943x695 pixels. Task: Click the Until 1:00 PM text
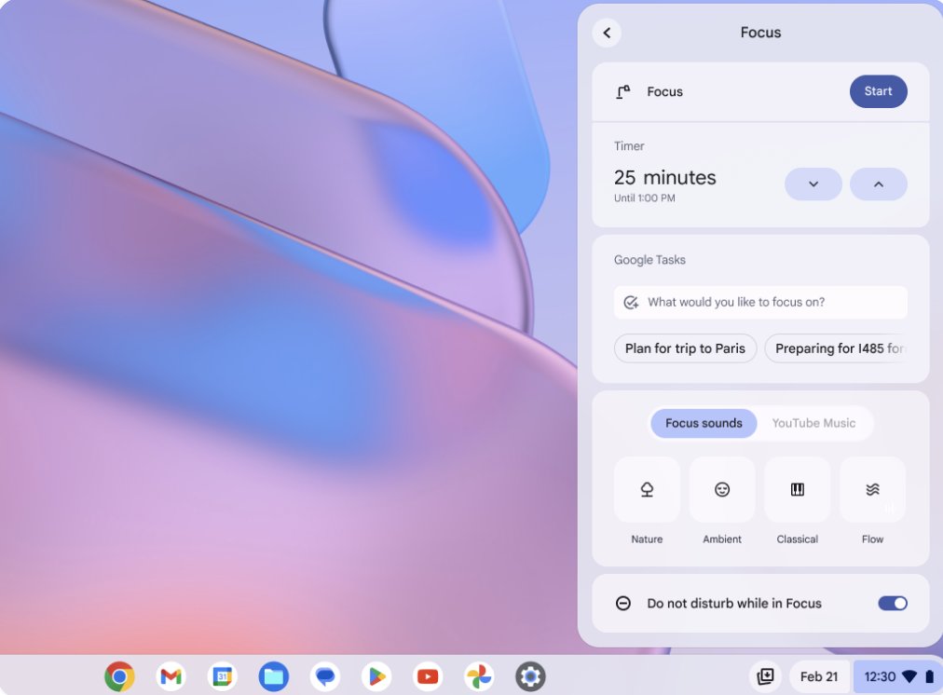tap(644, 198)
